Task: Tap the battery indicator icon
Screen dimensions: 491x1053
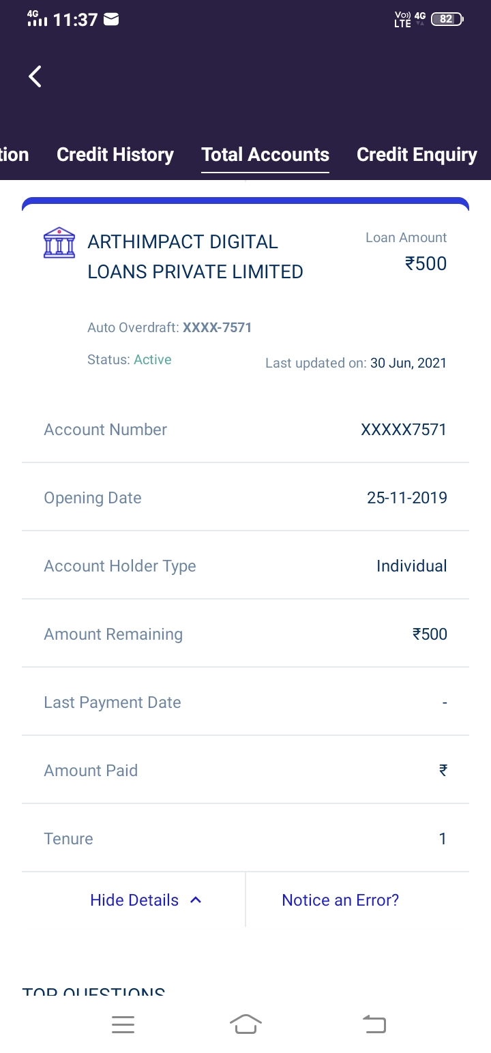Action: coord(447,19)
